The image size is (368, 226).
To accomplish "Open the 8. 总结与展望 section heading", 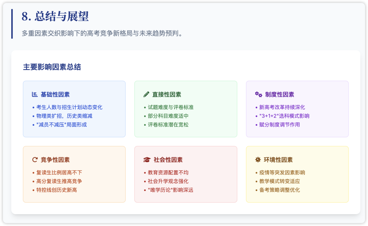I will [55, 16].
